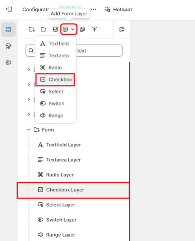195x241 pixels.
Task: Expand the second collapsed tree group
Action: (x=29, y=84)
